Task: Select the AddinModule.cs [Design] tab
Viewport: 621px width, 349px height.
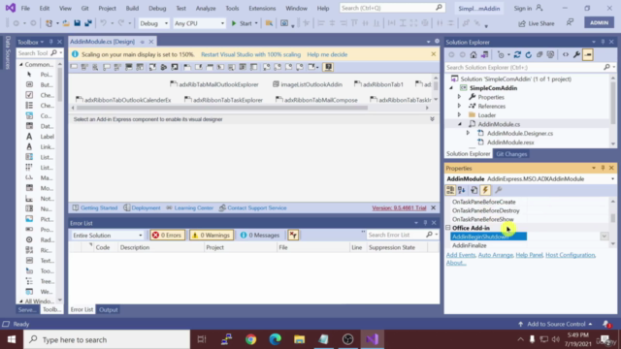Action: 102,42
